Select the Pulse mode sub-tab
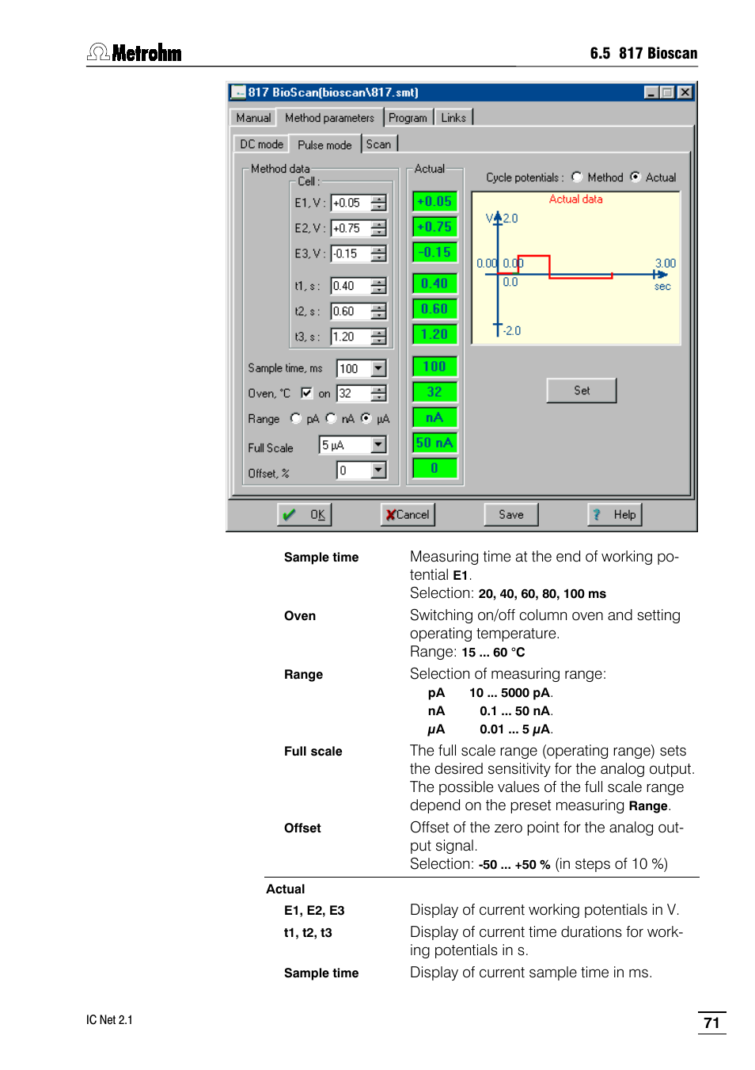 point(324,144)
